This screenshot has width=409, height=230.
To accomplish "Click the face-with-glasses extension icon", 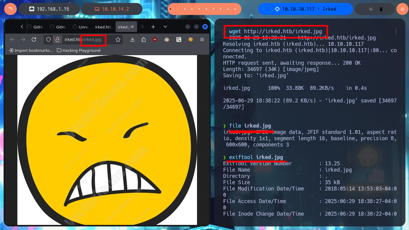I will point(167,40).
